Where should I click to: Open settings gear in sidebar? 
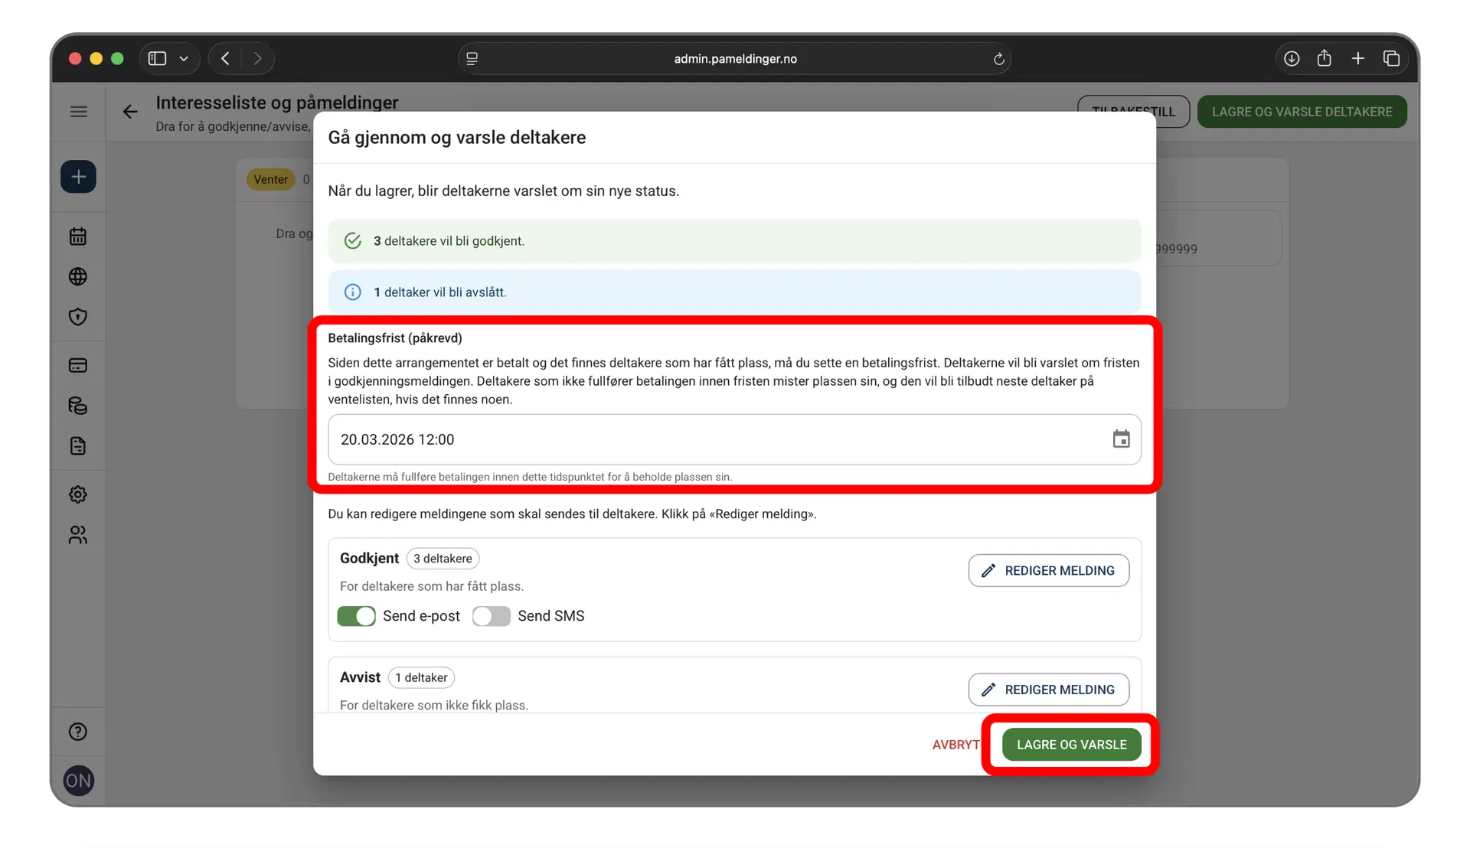[x=78, y=494]
